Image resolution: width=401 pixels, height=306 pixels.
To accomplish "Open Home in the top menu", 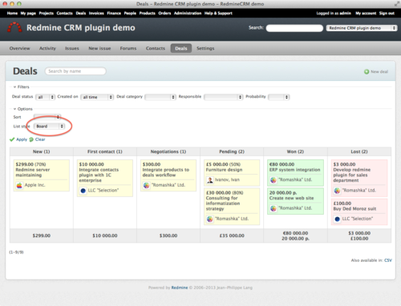I will [x=12, y=13].
